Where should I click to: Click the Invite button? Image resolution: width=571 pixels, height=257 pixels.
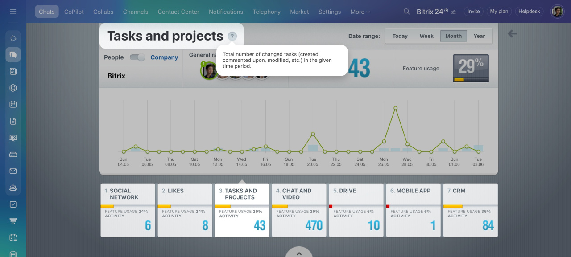pyautogui.click(x=473, y=12)
